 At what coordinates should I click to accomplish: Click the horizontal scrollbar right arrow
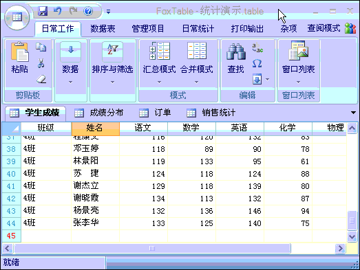340,249
